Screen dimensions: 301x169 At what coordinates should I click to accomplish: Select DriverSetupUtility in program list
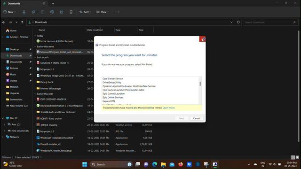112,83
